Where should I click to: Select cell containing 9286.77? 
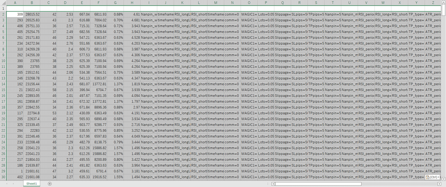coord(98,125)
